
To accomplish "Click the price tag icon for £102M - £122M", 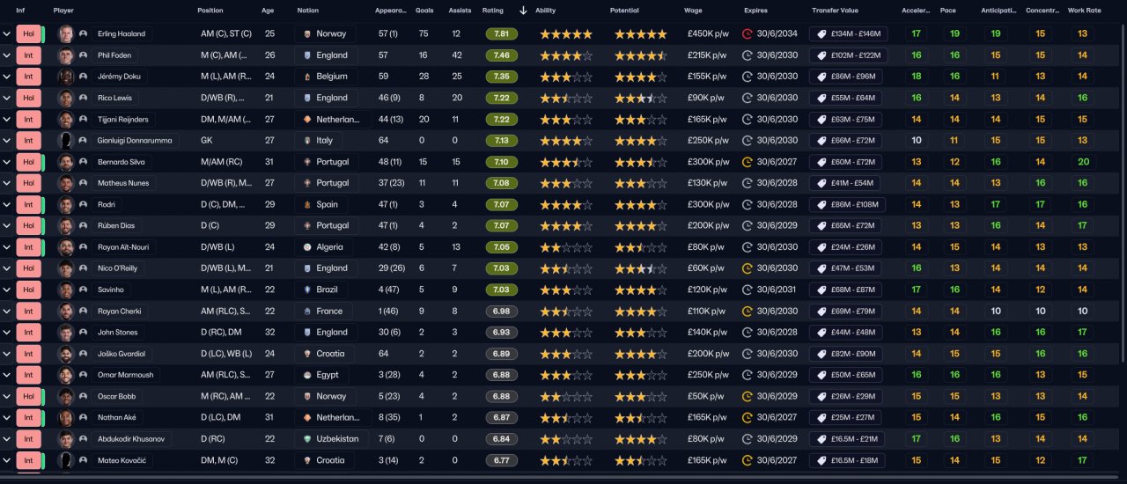I will point(821,55).
